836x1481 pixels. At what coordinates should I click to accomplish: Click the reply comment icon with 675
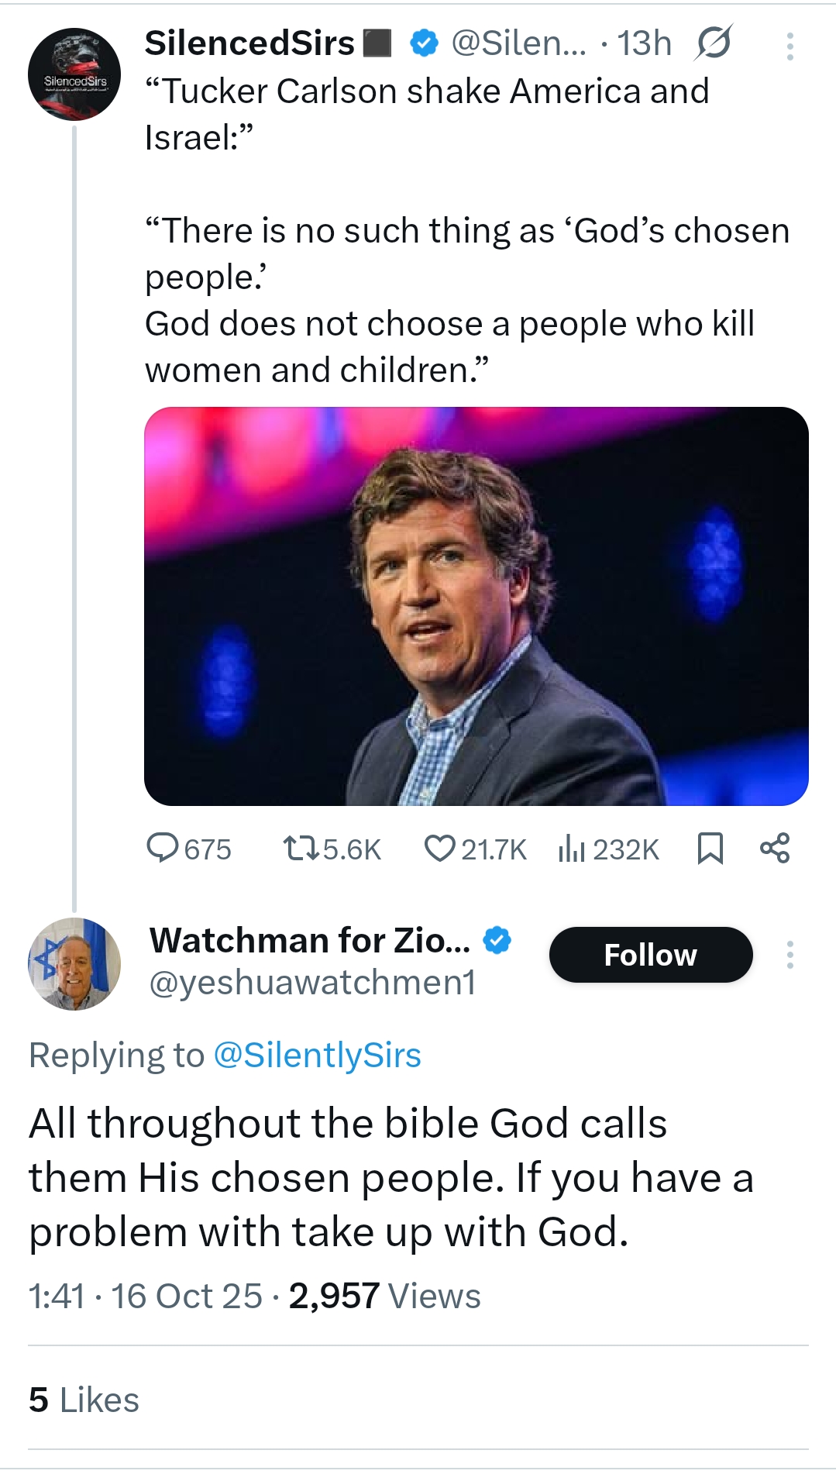[x=163, y=848]
